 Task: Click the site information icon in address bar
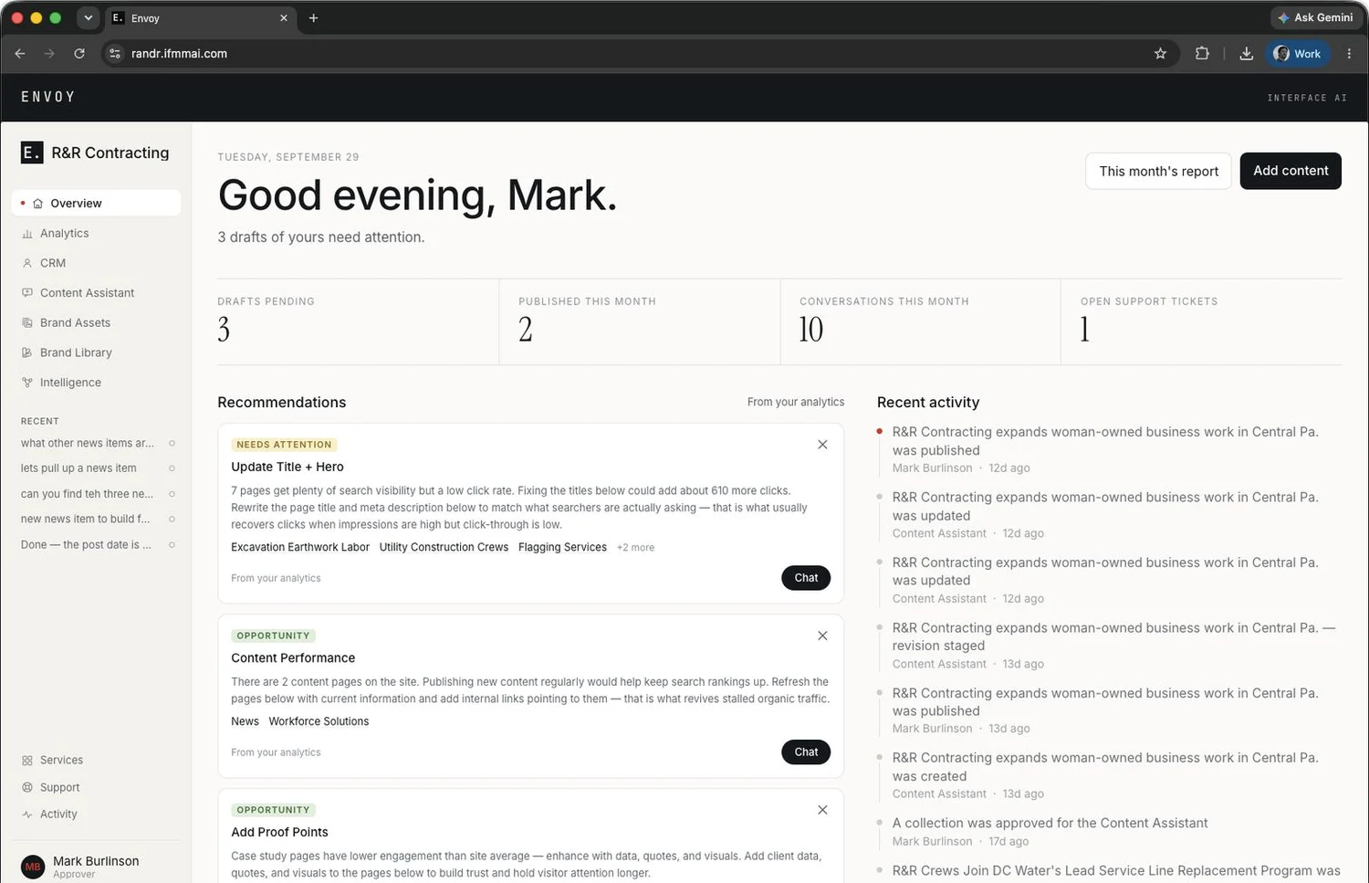pos(115,54)
